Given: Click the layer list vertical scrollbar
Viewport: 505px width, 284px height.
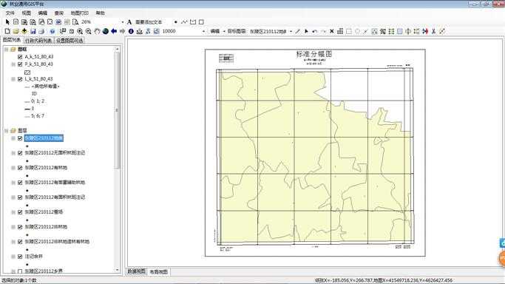Looking at the screenshot, I should 118,109.
